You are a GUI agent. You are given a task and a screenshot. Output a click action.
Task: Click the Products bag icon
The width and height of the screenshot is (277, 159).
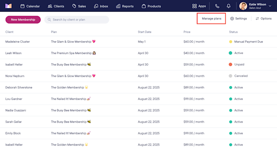pos(144,6)
